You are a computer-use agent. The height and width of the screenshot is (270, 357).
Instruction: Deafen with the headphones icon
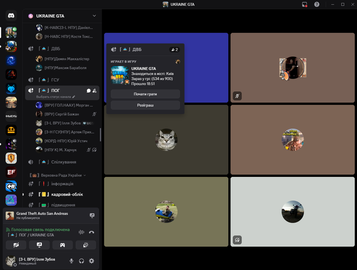tap(81, 261)
